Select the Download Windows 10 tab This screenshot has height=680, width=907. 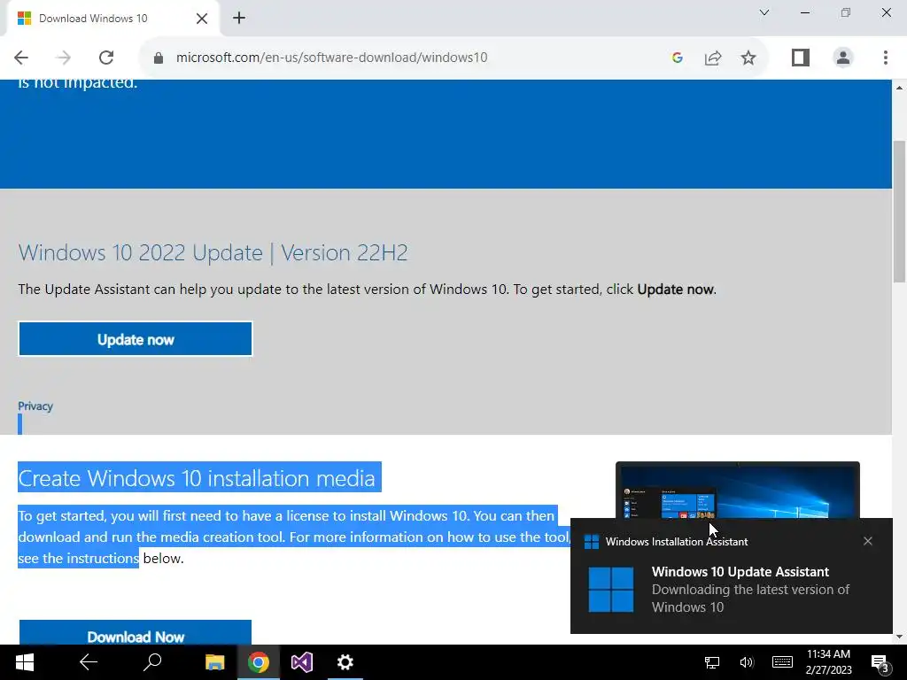[x=112, y=19]
